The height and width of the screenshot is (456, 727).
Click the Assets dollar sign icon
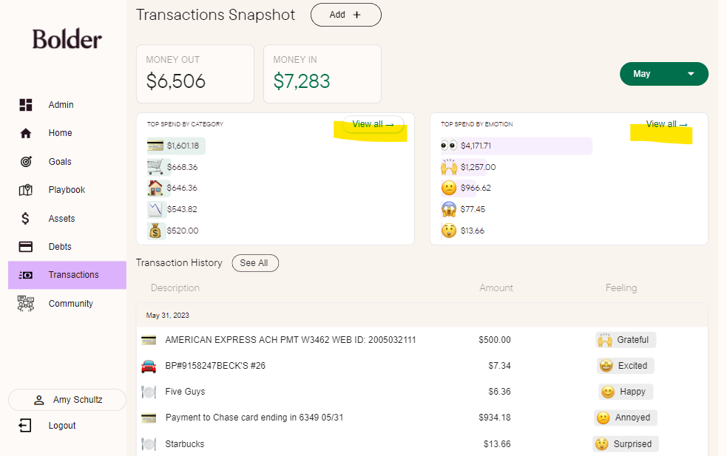(x=26, y=219)
